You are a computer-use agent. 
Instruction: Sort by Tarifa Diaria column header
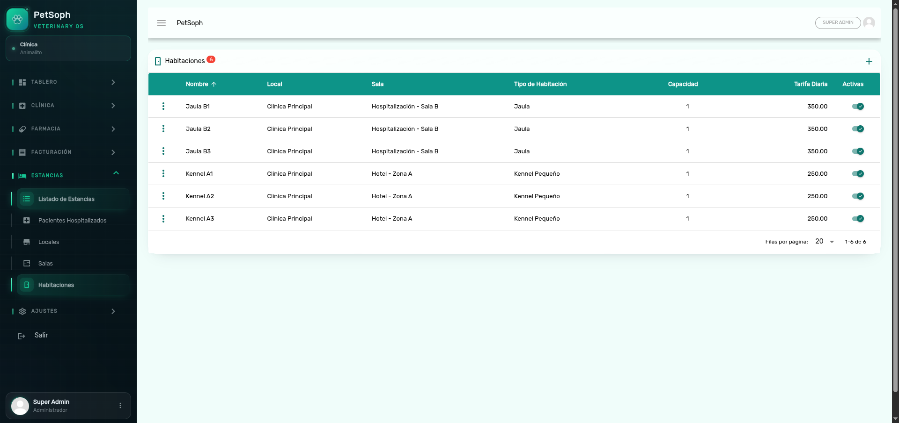(x=811, y=85)
